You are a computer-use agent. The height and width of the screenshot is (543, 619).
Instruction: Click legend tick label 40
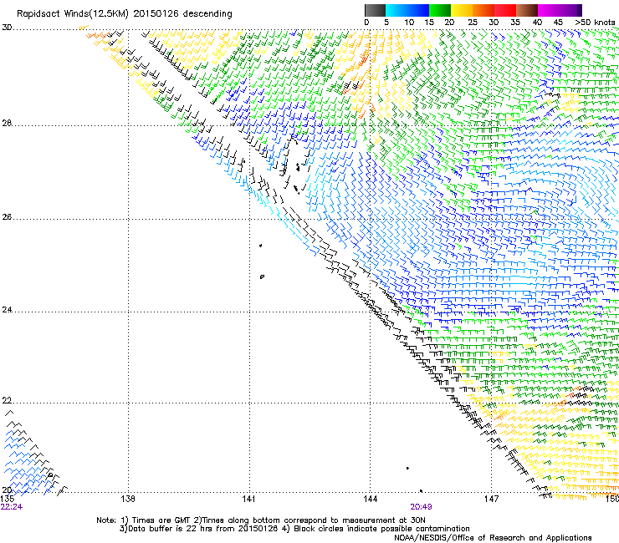click(537, 23)
